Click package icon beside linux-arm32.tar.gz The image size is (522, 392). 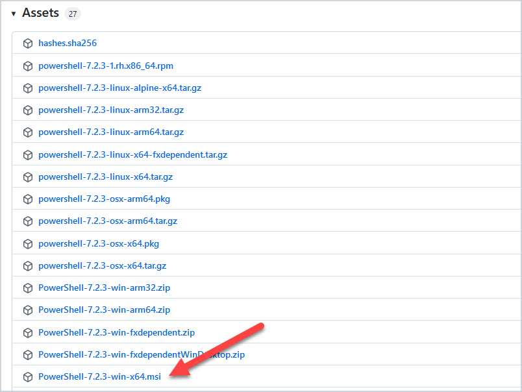coord(28,110)
